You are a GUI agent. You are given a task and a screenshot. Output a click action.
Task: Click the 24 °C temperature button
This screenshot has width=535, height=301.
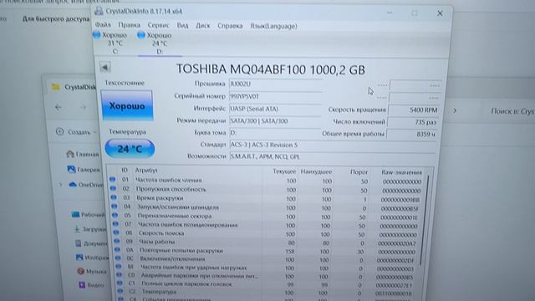pos(130,149)
